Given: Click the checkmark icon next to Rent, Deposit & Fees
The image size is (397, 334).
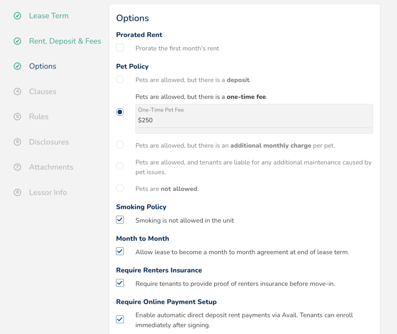Looking at the screenshot, I should pos(17,41).
